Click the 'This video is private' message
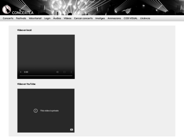This screenshot has width=184, height=138. click(49, 110)
